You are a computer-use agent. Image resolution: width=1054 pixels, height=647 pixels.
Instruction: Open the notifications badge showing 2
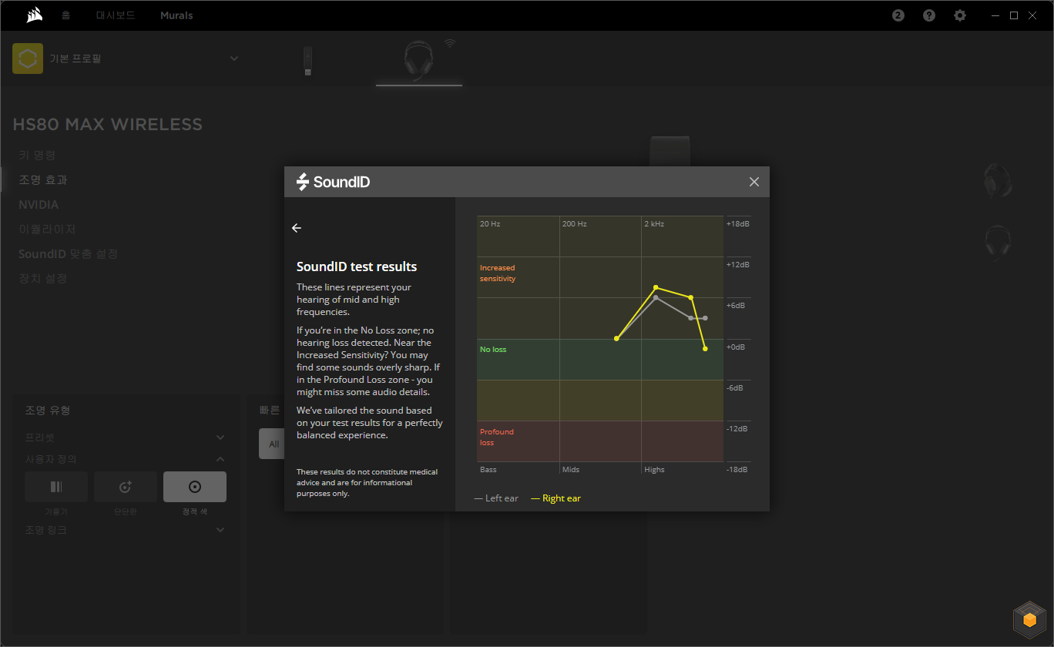(898, 15)
